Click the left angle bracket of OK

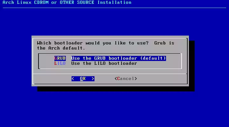[73, 79]
